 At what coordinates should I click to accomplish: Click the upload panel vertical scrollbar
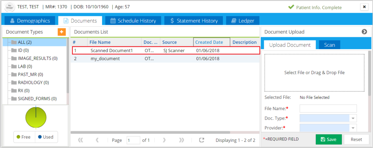pyautogui.click(x=370, y=73)
